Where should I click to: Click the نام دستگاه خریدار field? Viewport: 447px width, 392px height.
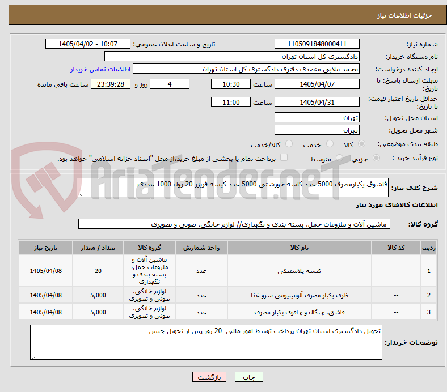[232, 57]
